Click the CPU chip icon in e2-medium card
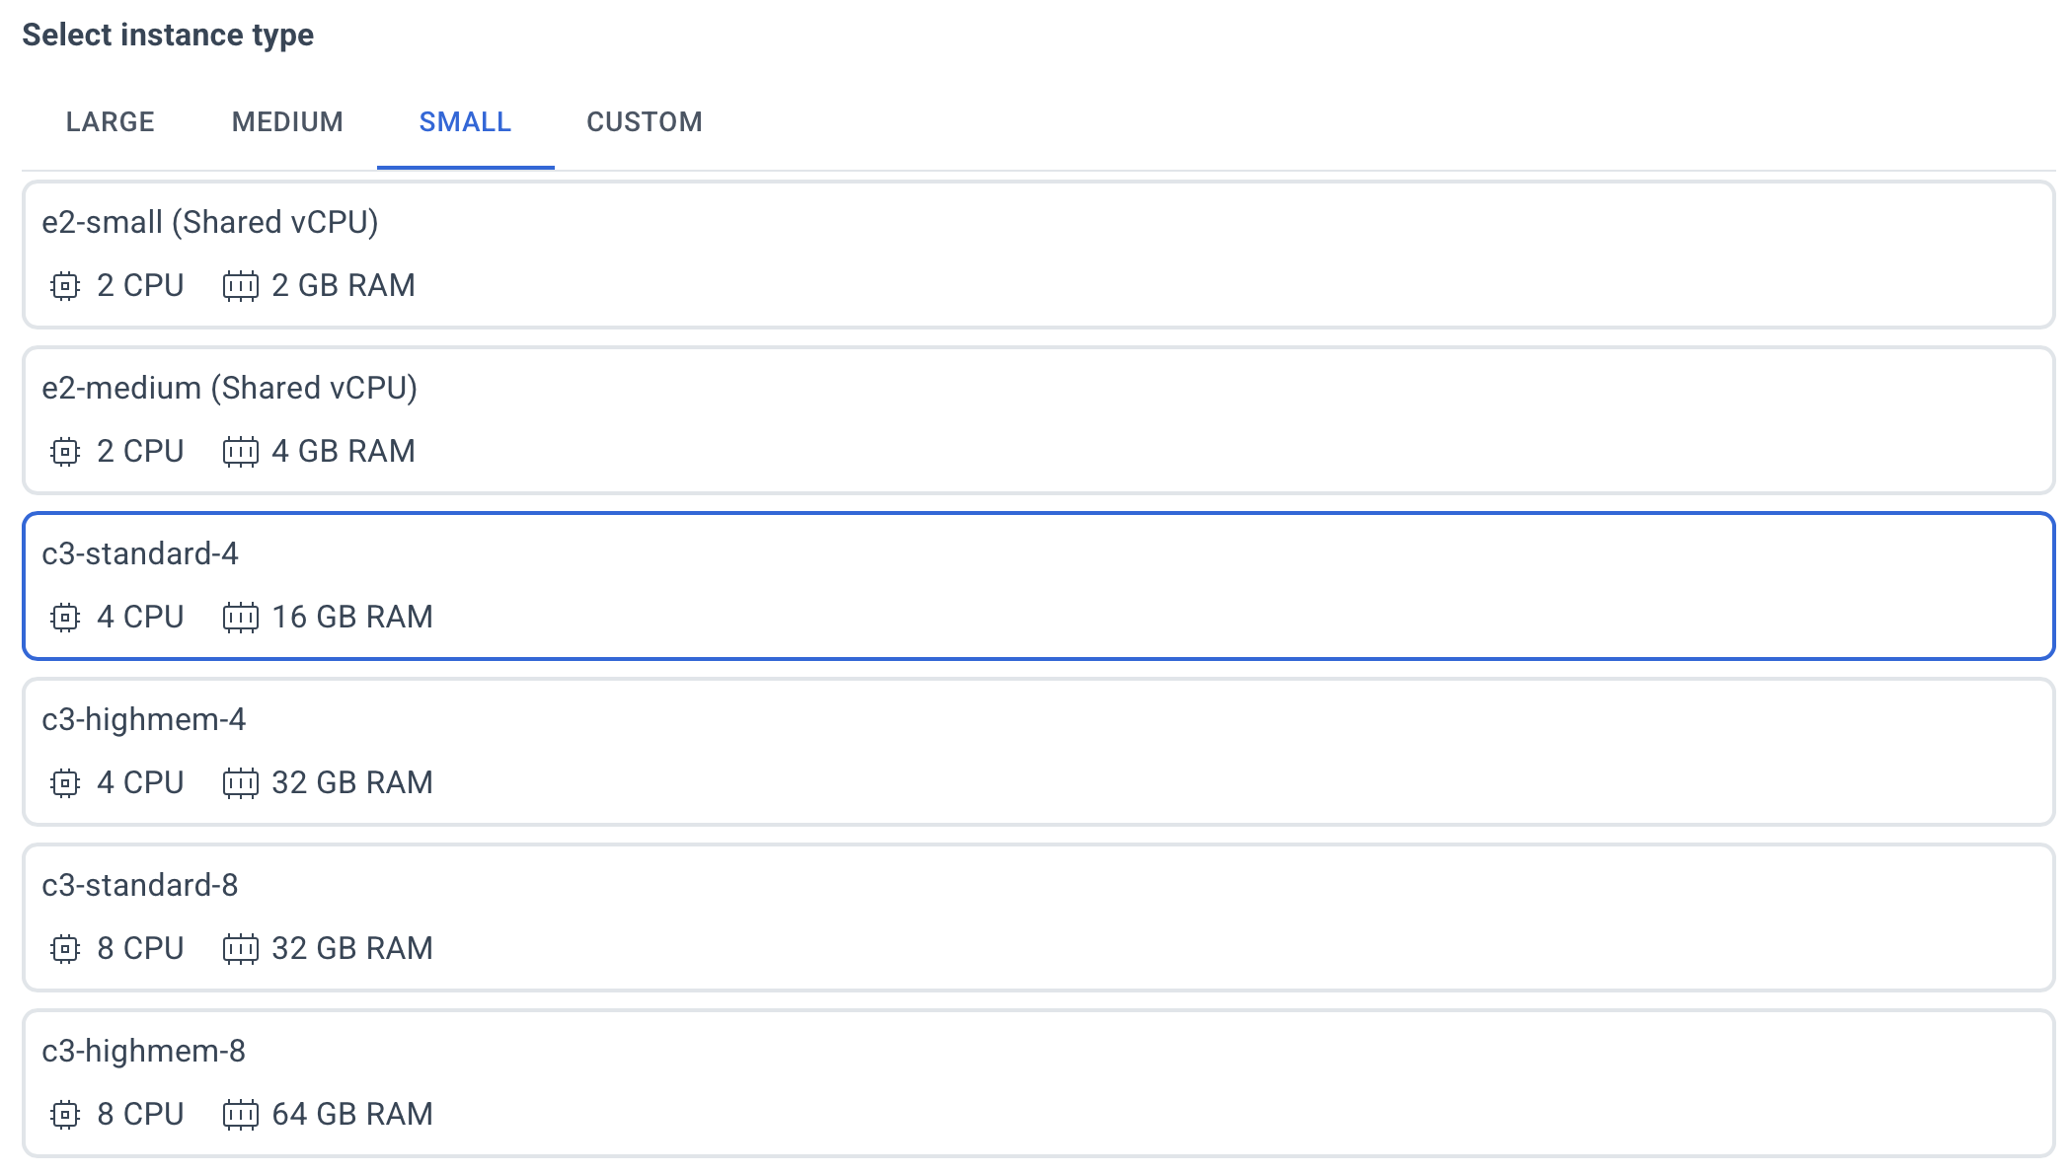2069x1174 pixels. (65, 452)
